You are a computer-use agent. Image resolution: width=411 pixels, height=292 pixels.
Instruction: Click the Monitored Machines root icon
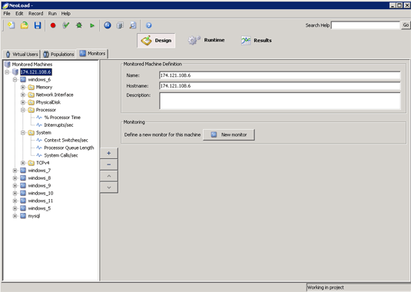point(8,65)
